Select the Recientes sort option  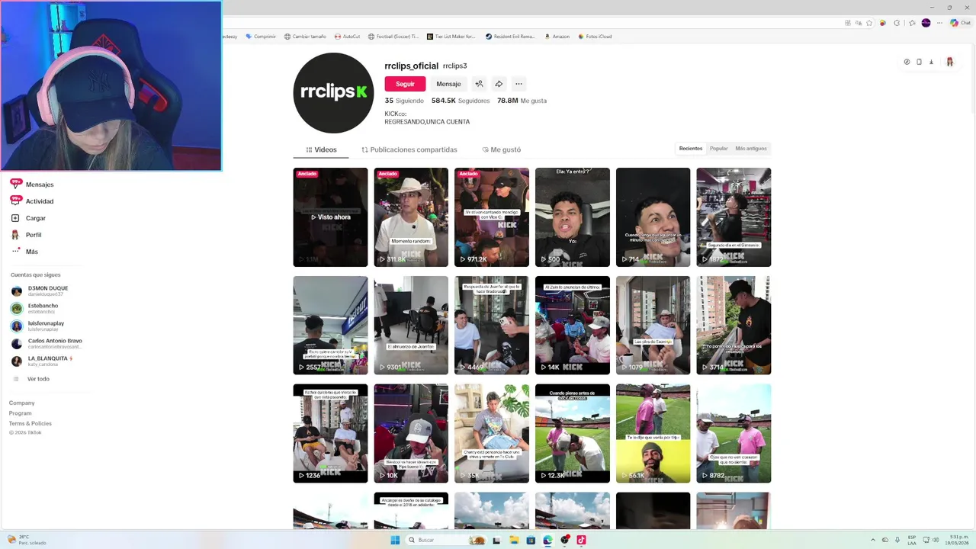pos(691,149)
